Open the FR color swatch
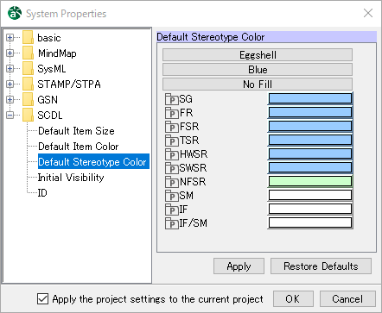The image size is (382, 313). pos(310,112)
